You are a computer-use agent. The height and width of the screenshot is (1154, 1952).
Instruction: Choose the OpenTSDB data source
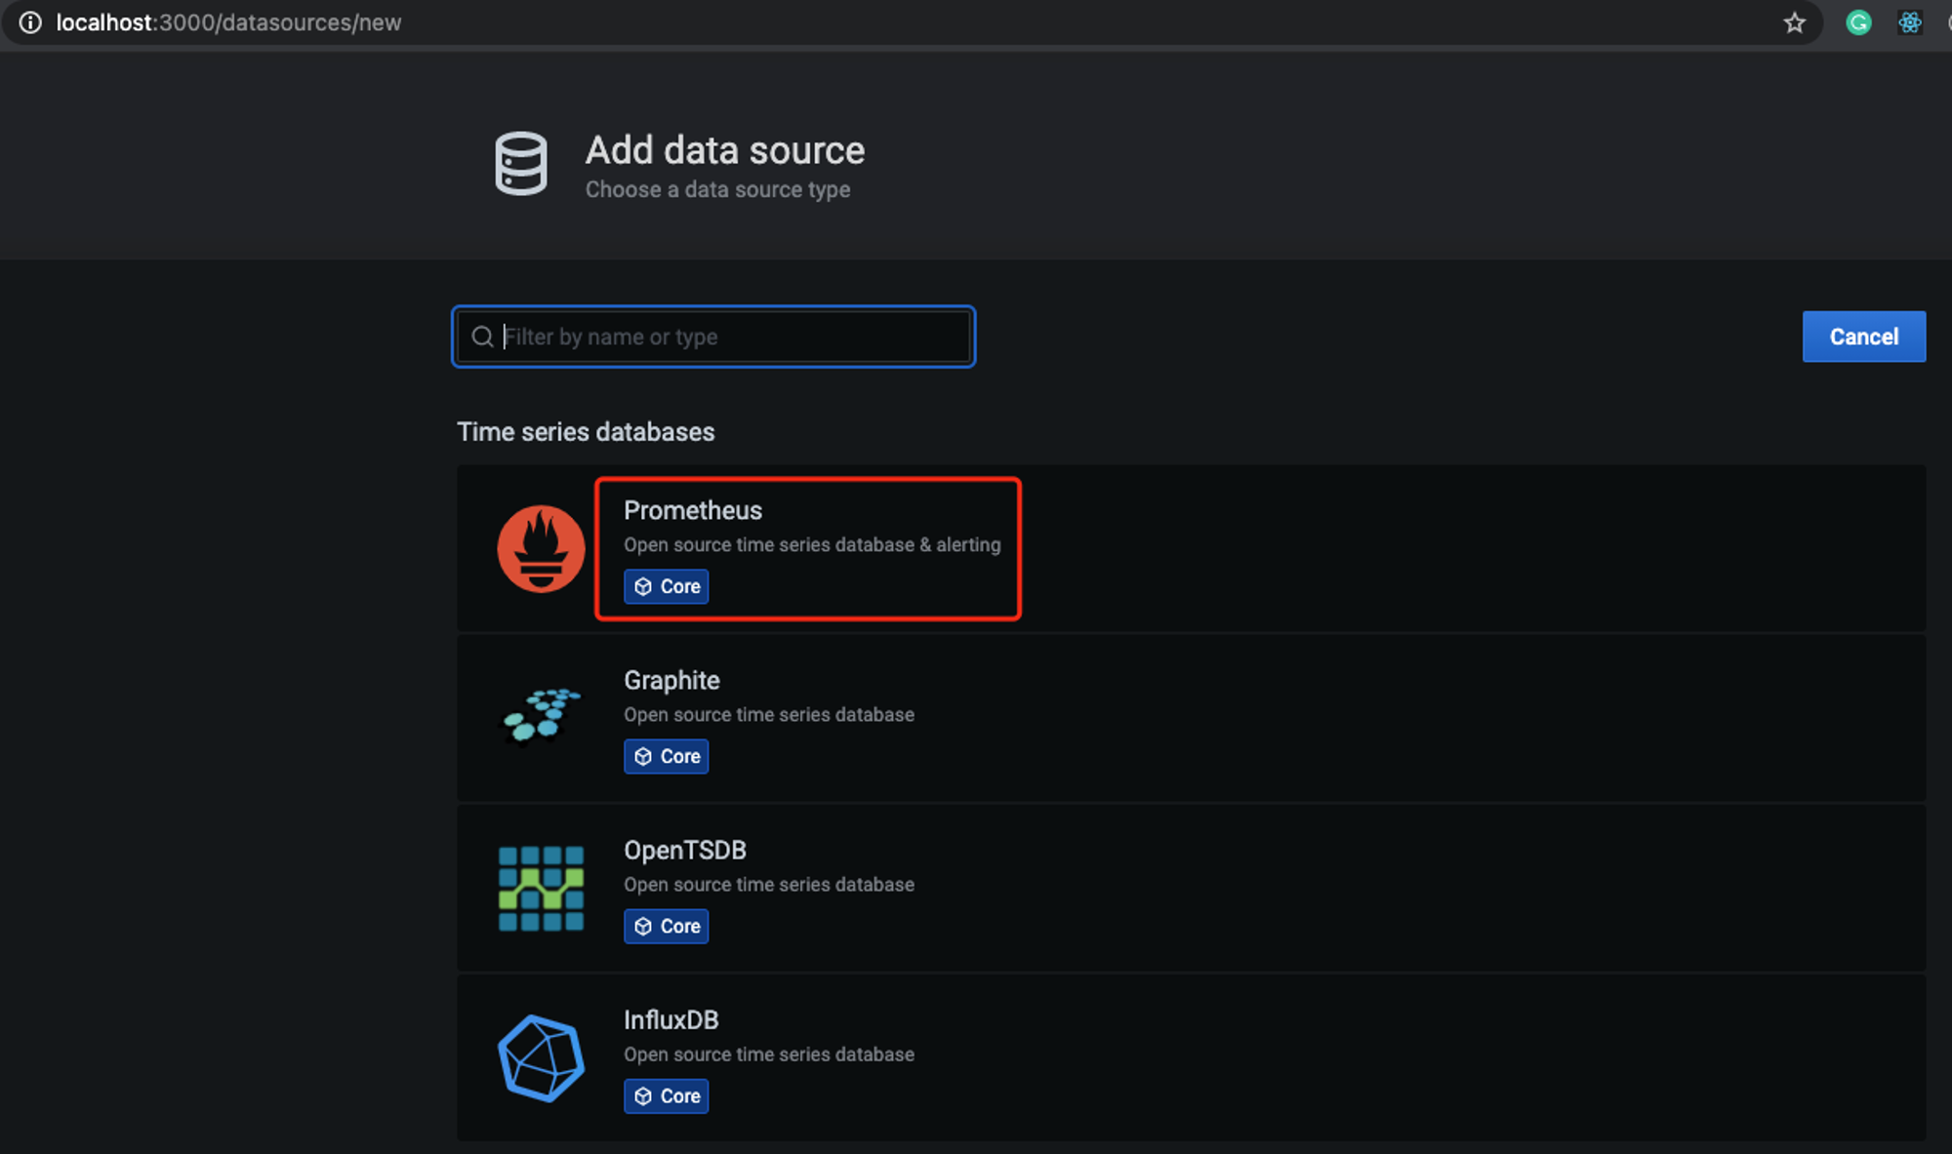tap(1191, 888)
